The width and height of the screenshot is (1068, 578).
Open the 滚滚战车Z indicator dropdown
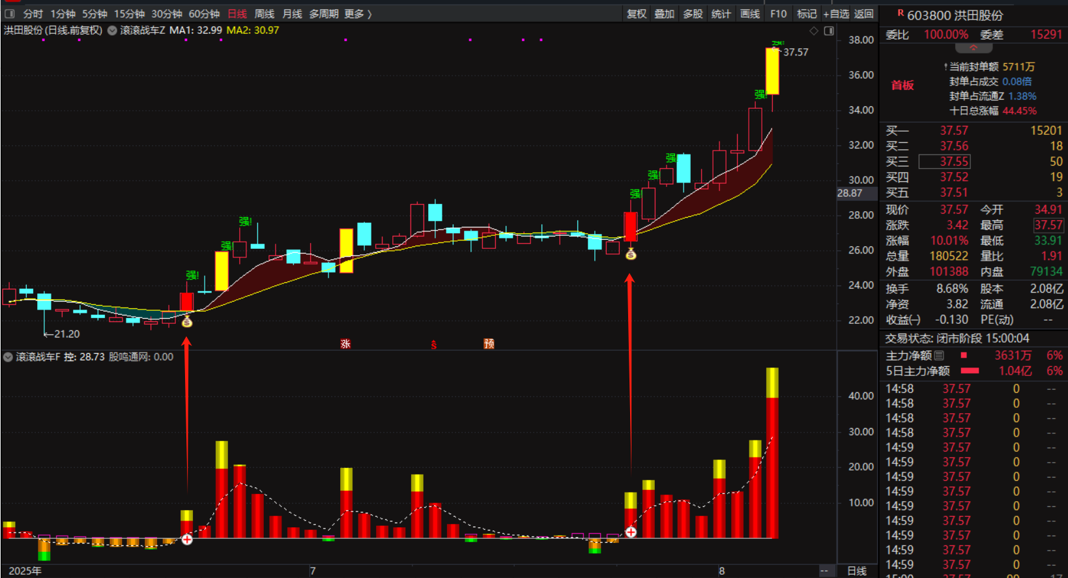(x=112, y=31)
